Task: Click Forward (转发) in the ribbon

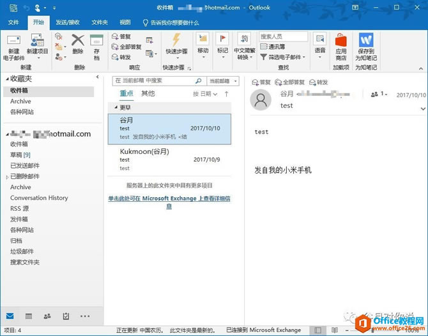Action: click(x=121, y=57)
